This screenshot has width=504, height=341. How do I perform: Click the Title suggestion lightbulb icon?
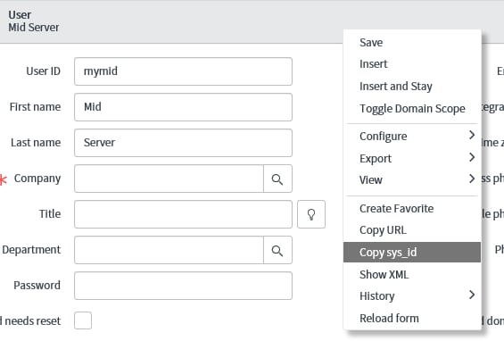[x=311, y=214]
